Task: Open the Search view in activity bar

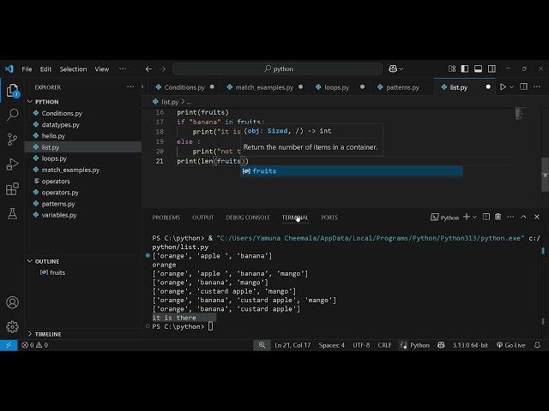Action: pos(13,115)
